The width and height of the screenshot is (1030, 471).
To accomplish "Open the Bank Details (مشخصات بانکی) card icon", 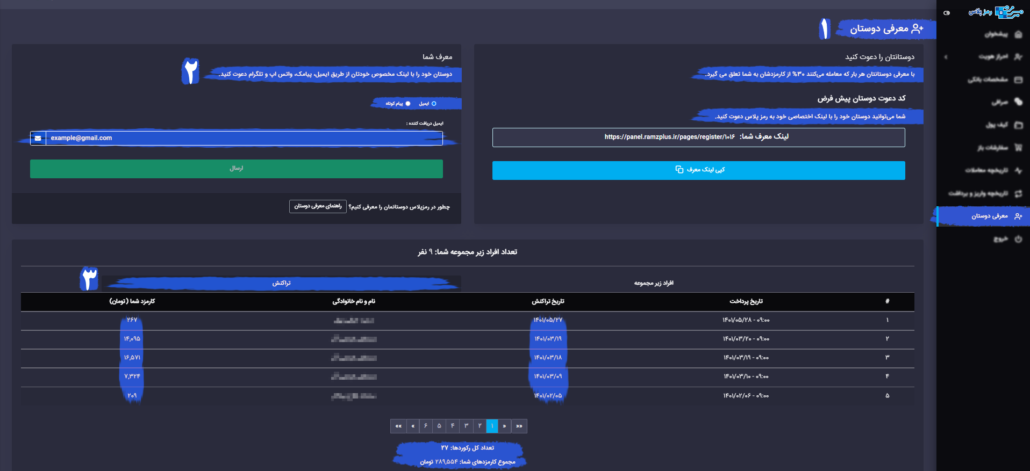I will pos(1018,79).
